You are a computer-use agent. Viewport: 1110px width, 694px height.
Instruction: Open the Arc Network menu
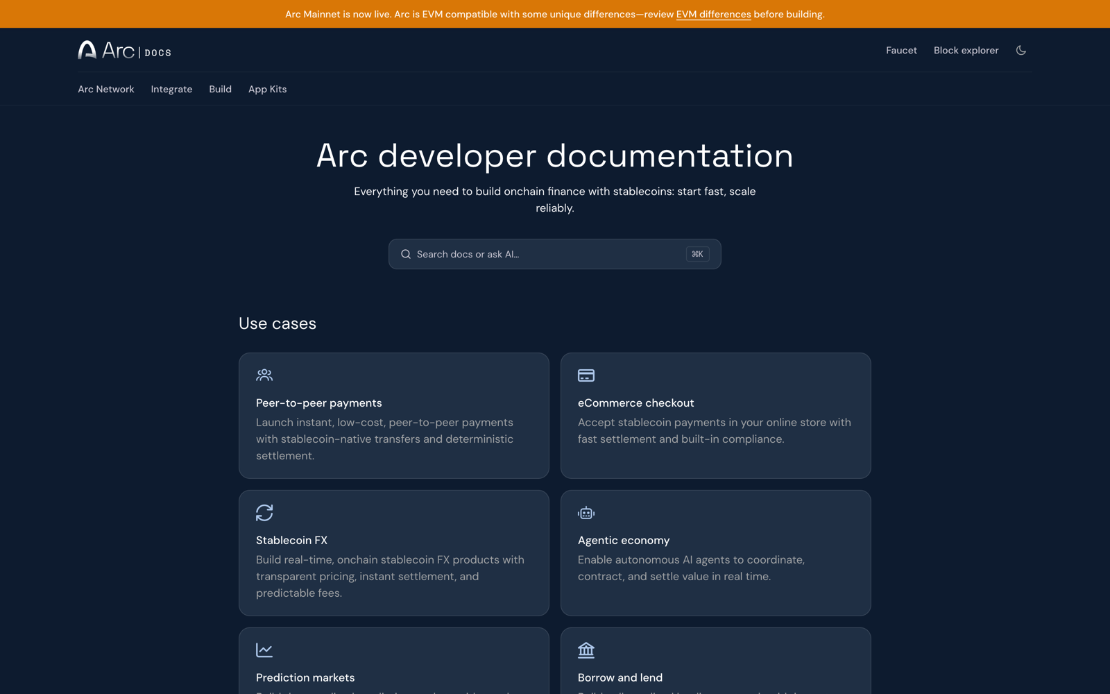pyautogui.click(x=106, y=89)
